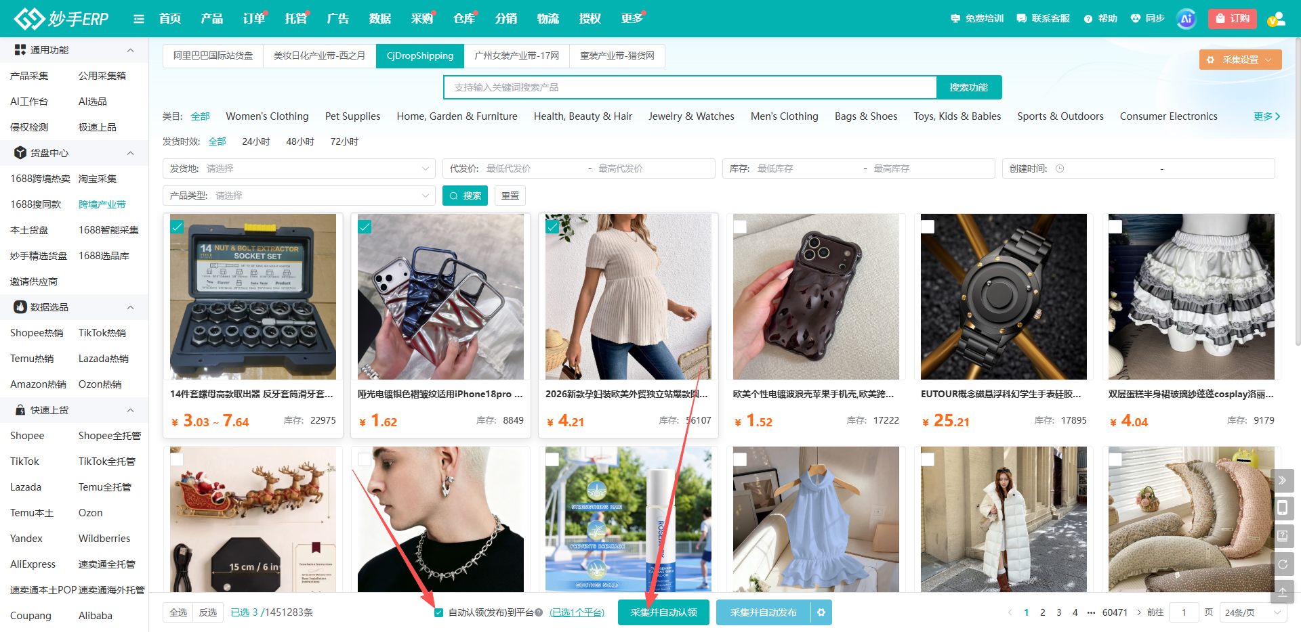
Task: Expand right floating panel with double-arrow icon
Action: (x=1282, y=480)
